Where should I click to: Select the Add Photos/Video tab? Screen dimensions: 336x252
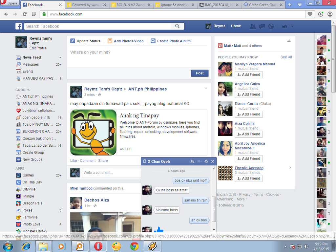pyautogui.click(x=126, y=41)
